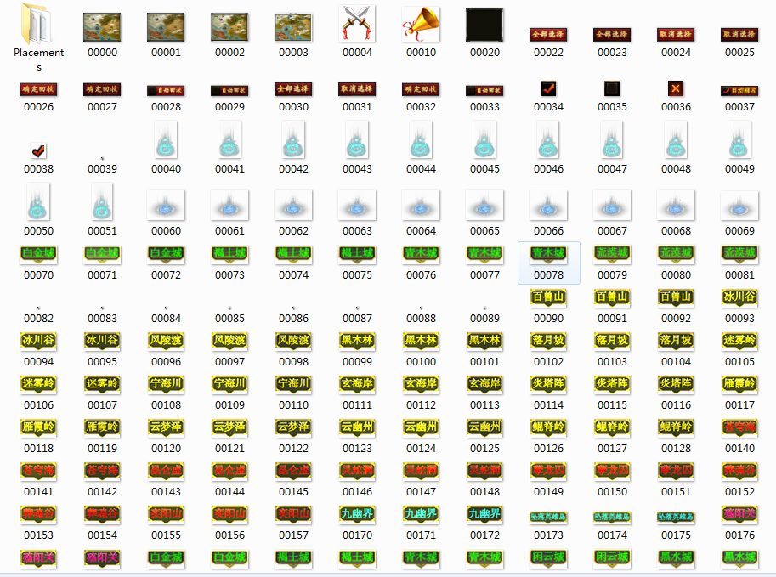Select the golden horn icon 00010
The width and height of the screenshot is (776, 577).
(x=421, y=25)
